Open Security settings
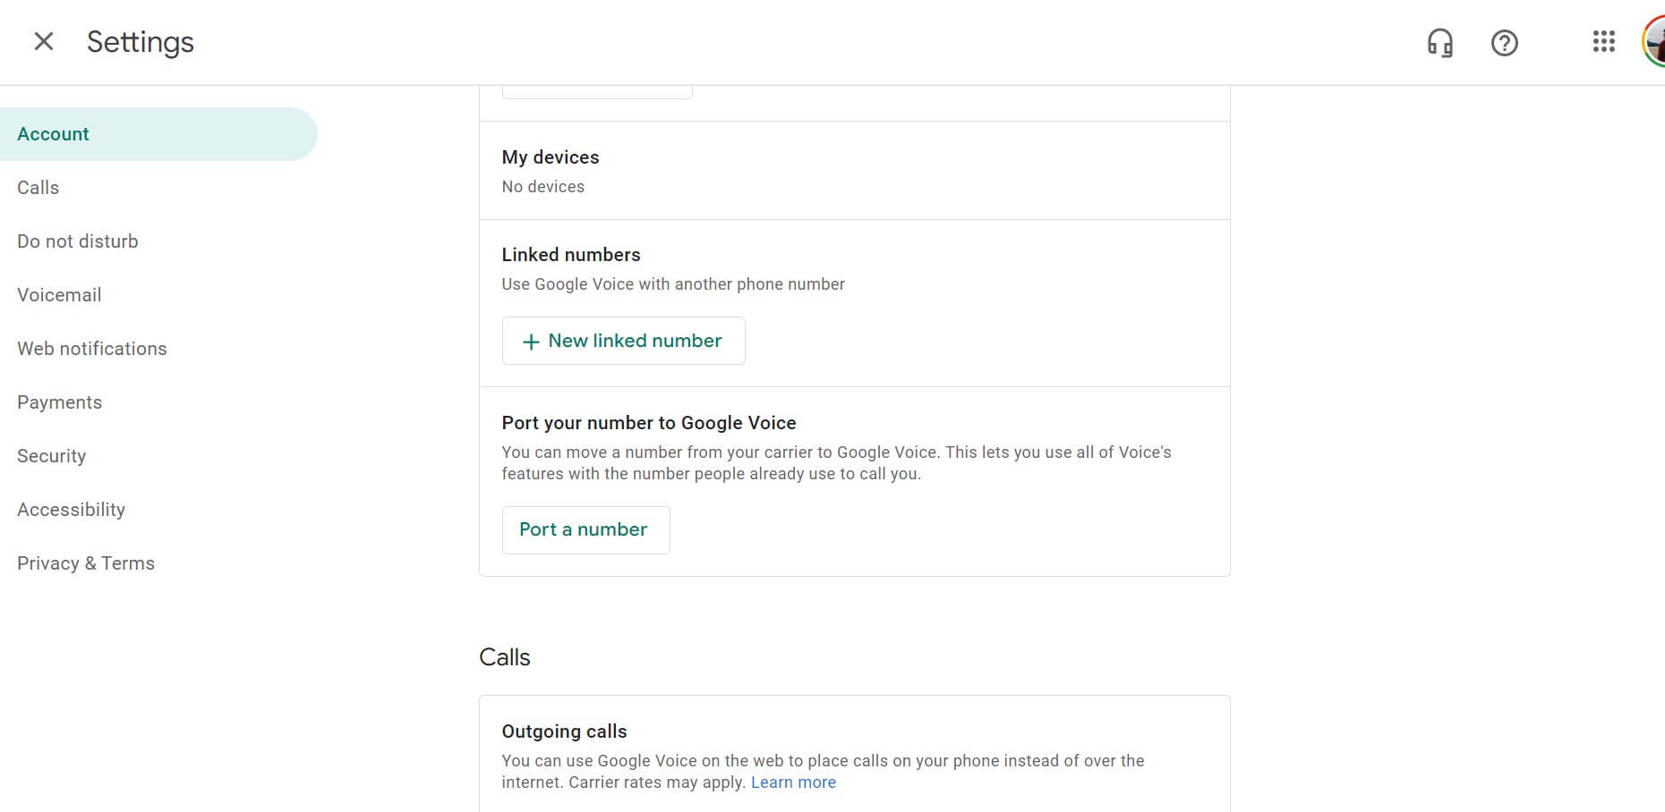1665x812 pixels. (x=52, y=456)
